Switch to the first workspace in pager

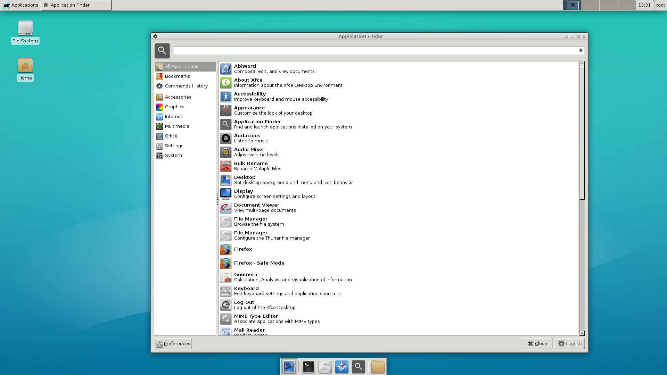click(572, 5)
